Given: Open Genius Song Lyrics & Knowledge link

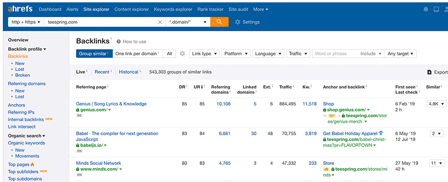Looking at the screenshot, I should click(111, 104).
